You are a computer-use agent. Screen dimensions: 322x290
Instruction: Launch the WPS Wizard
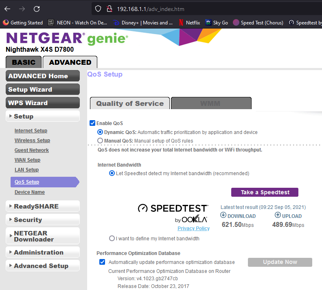[x=43, y=103]
